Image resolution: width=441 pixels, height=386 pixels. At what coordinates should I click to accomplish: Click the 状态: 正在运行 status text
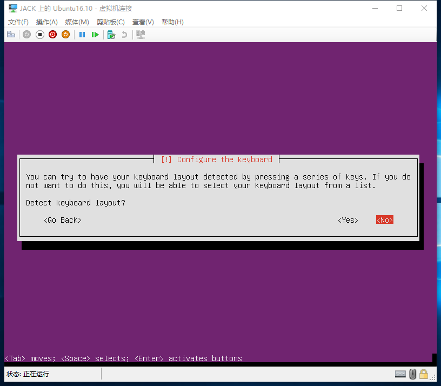pos(28,374)
